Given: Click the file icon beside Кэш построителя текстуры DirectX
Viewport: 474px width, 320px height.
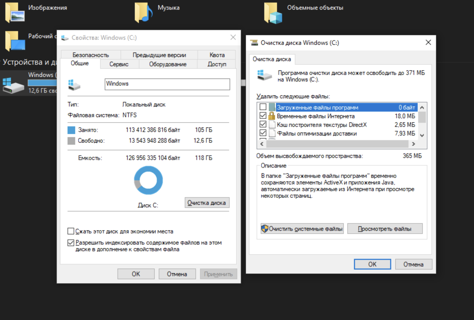Looking at the screenshot, I should tap(272, 125).
